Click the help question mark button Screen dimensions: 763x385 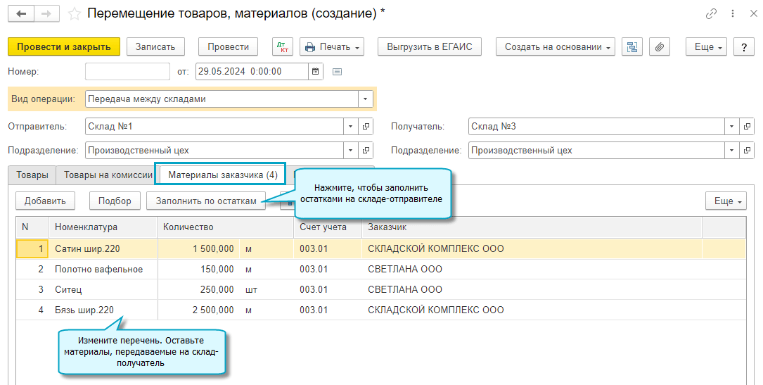pyautogui.click(x=743, y=47)
